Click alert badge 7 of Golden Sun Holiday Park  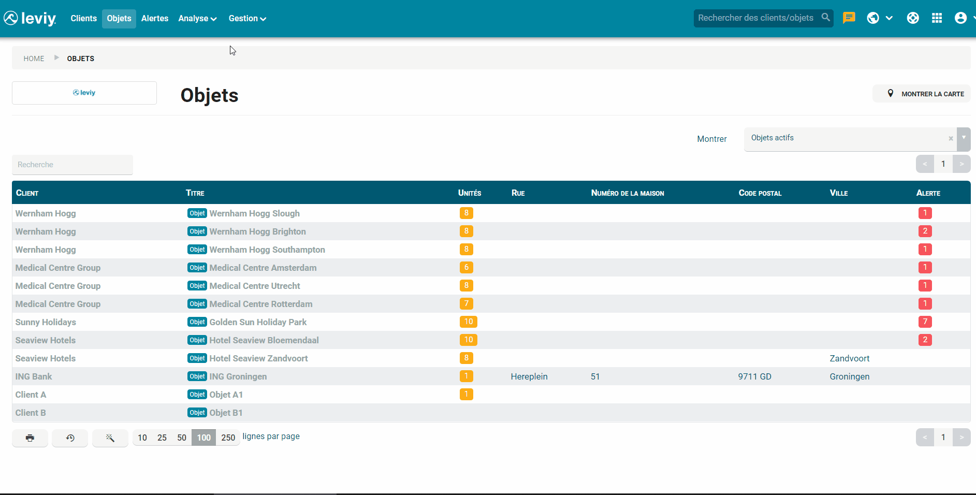(925, 322)
